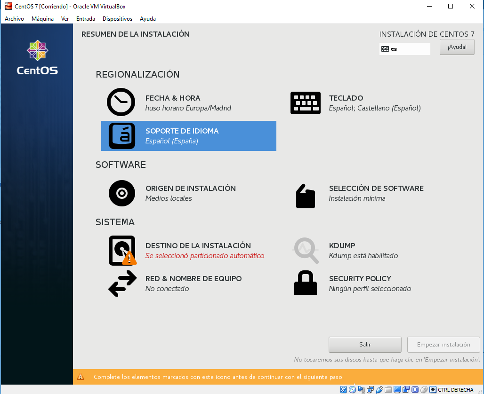Open Origen de Instalación disc icon
The height and width of the screenshot is (394, 484).
click(x=122, y=193)
